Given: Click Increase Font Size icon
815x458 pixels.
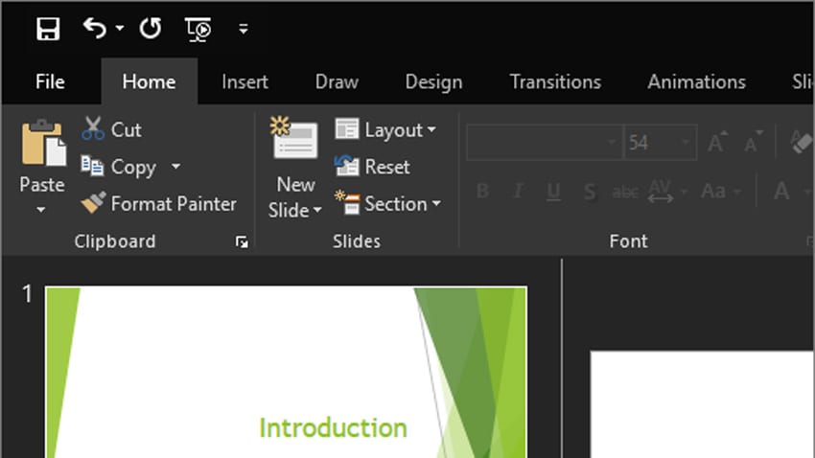Looking at the screenshot, I should (x=717, y=142).
